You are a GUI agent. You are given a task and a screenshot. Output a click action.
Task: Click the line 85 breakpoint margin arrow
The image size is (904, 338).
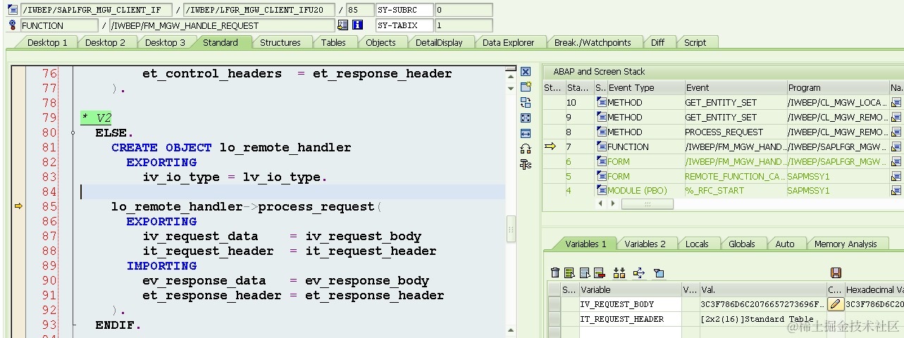19,206
